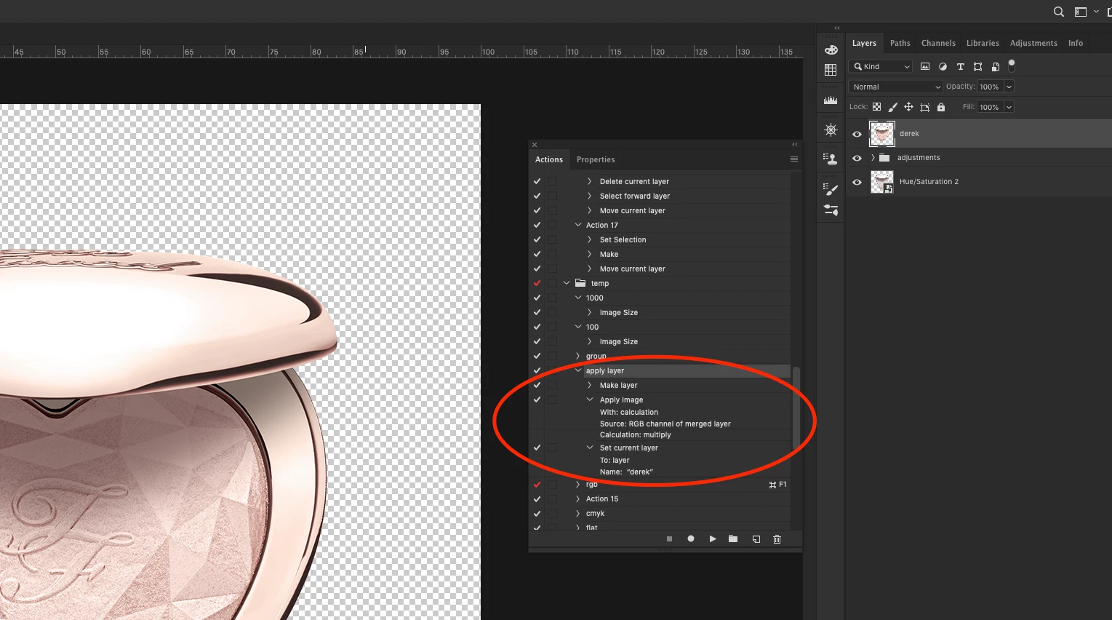Create a new action

[756, 539]
